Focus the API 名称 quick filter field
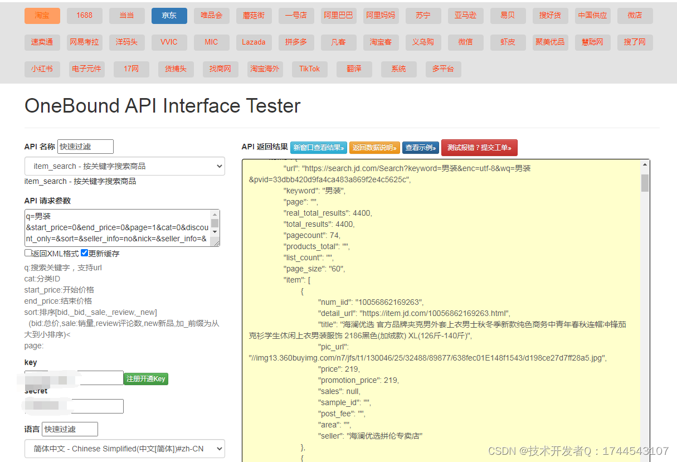 [x=85, y=147]
